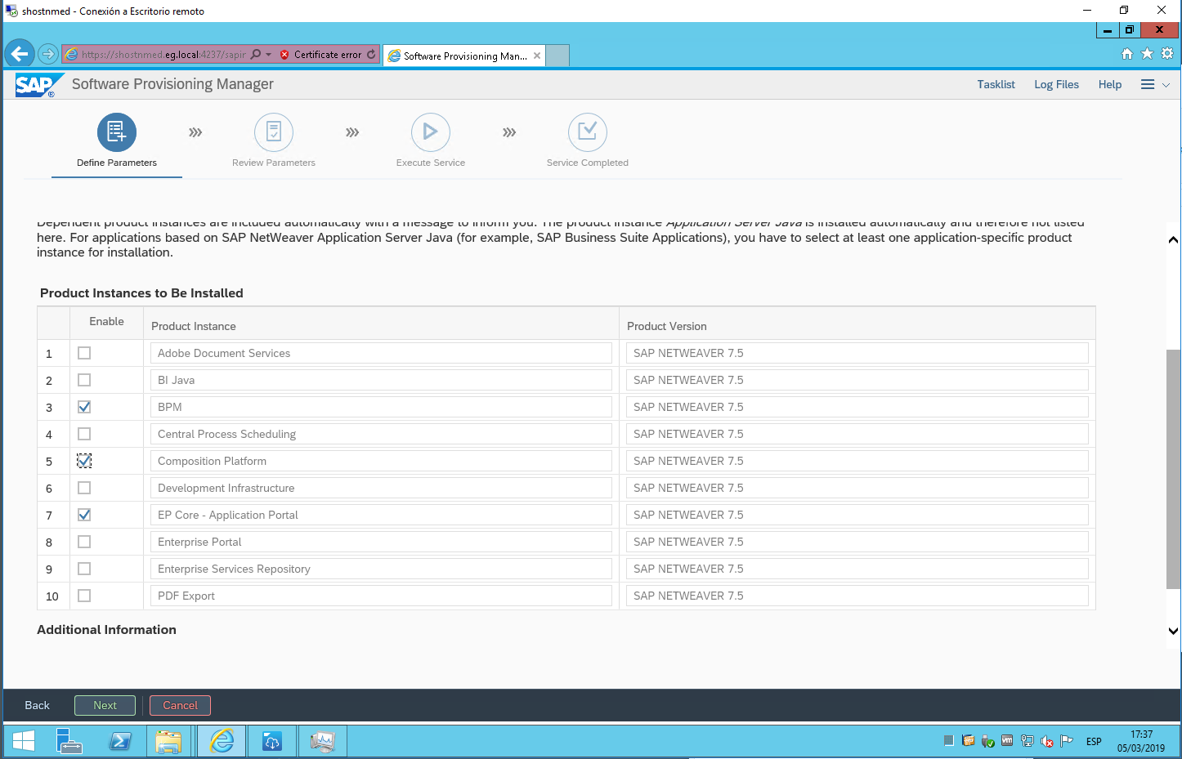The image size is (1182, 759).
Task: Go back with the browser back arrow
Action: [x=20, y=55]
